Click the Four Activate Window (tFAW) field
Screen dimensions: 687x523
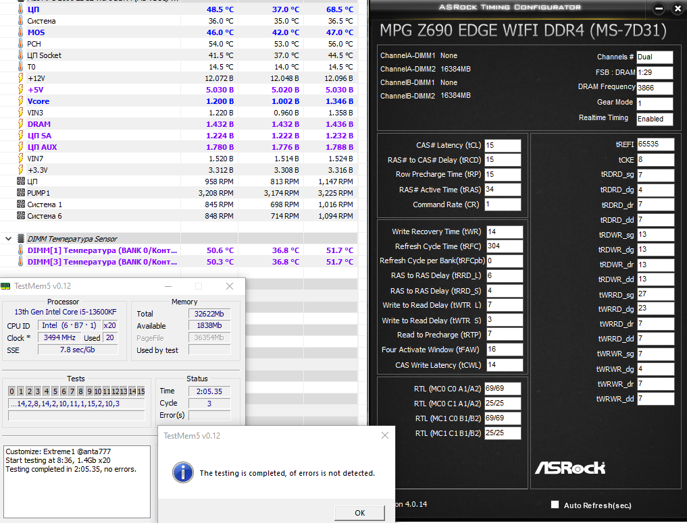pos(505,350)
